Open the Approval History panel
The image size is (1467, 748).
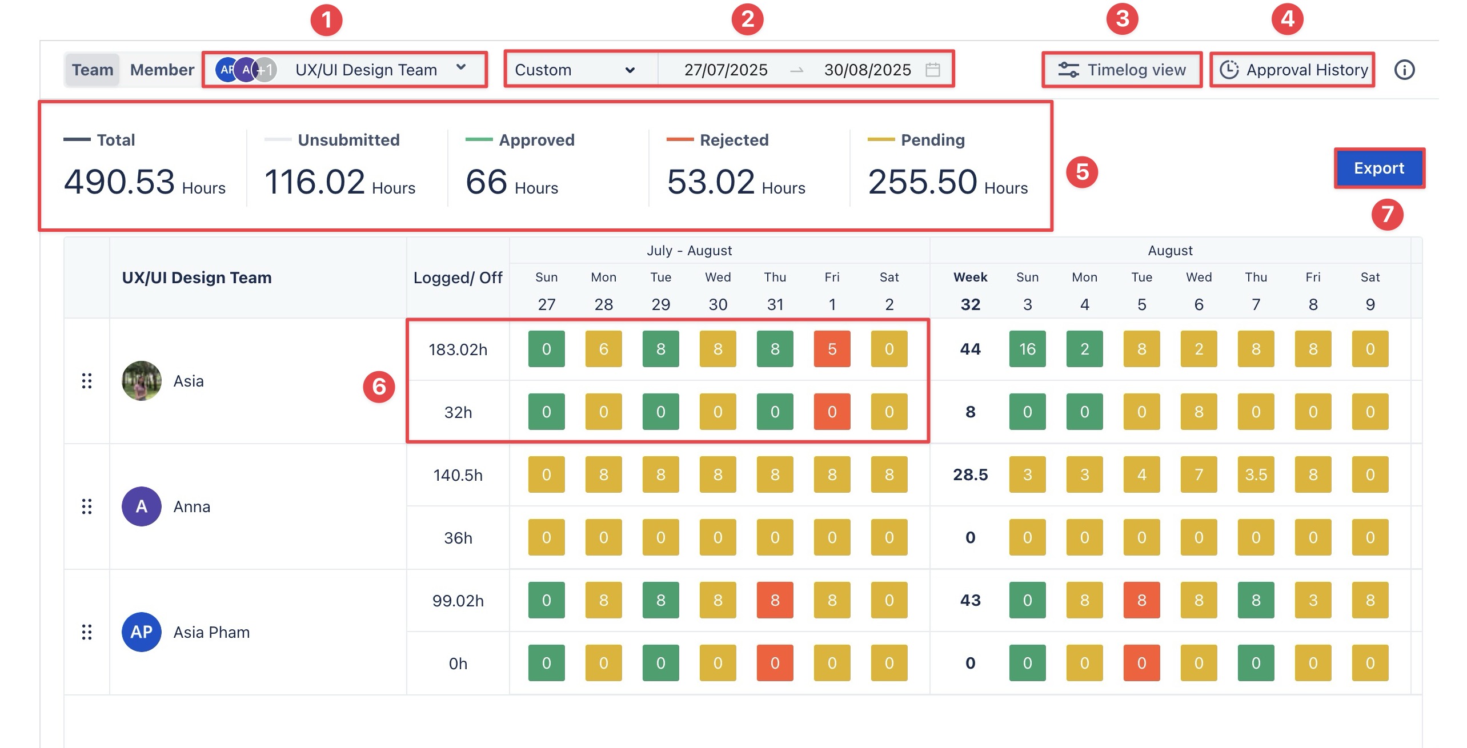coord(1306,70)
